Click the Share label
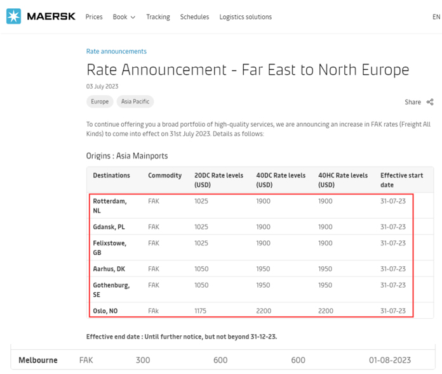The height and width of the screenshot is (374, 442). click(413, 102)
